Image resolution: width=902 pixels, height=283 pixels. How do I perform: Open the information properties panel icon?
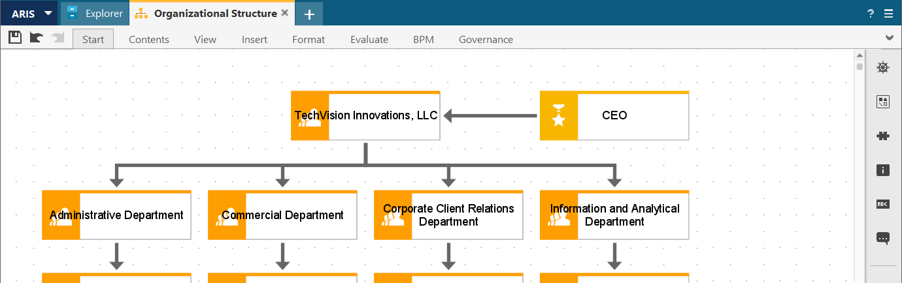click(x=883, y=170)
